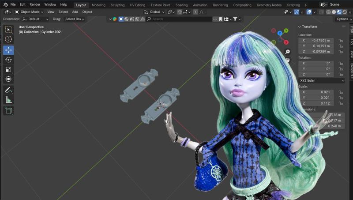Click the Location X value field

[x=316, y=41]
